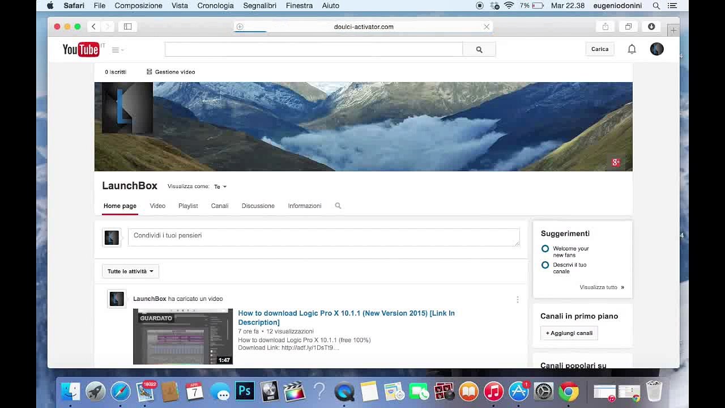This screenshot has height=408, width=725.
Task: Click the doulci-activator.com address bar
Action: 364,27
